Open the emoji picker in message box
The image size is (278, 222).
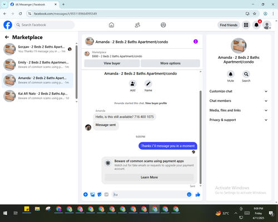coord(189,194)
